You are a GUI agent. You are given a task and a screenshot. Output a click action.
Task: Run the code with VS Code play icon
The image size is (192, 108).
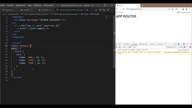coord(96,10)
